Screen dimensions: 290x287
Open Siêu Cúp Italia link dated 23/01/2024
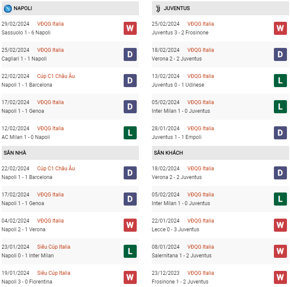54,247
